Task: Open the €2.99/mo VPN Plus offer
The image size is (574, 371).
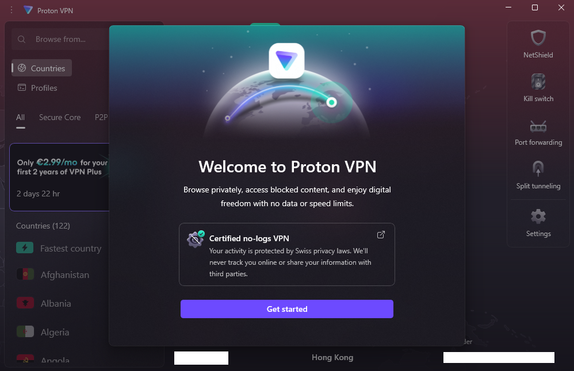Action: coord(60,177)
